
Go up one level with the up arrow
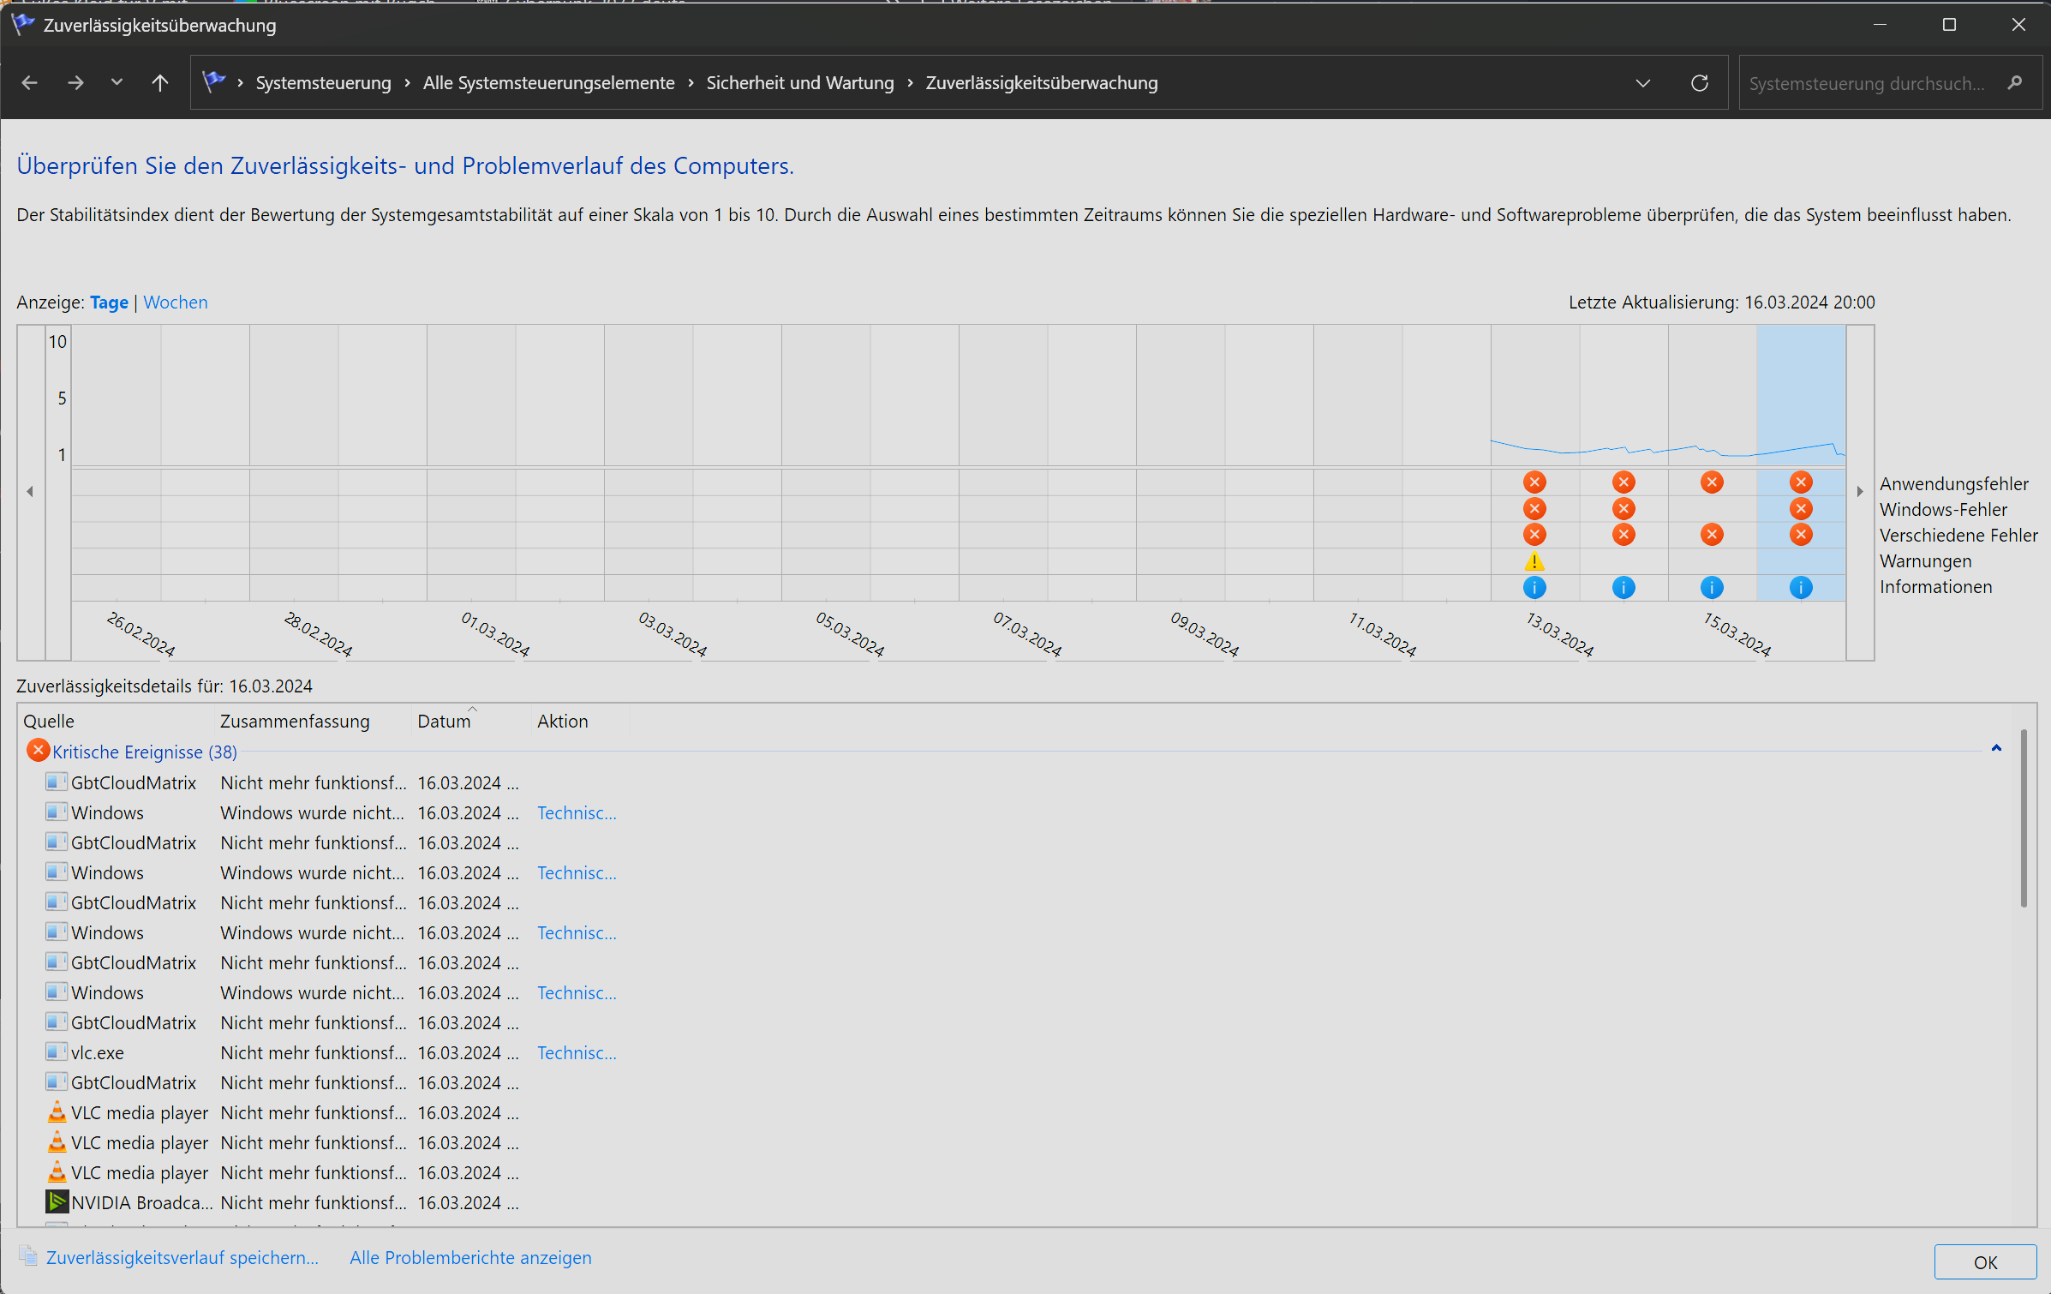pyautogui.click(x=159, y=83)
